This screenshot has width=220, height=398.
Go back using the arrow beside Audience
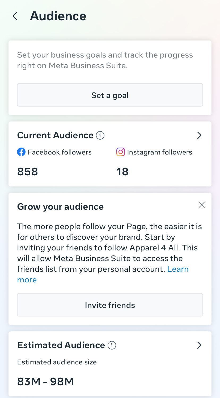point(15,16)
